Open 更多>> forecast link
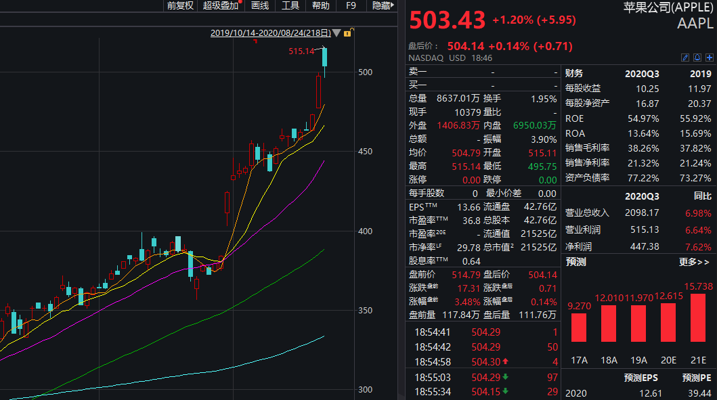717x400 pixels. pos(694,262)
